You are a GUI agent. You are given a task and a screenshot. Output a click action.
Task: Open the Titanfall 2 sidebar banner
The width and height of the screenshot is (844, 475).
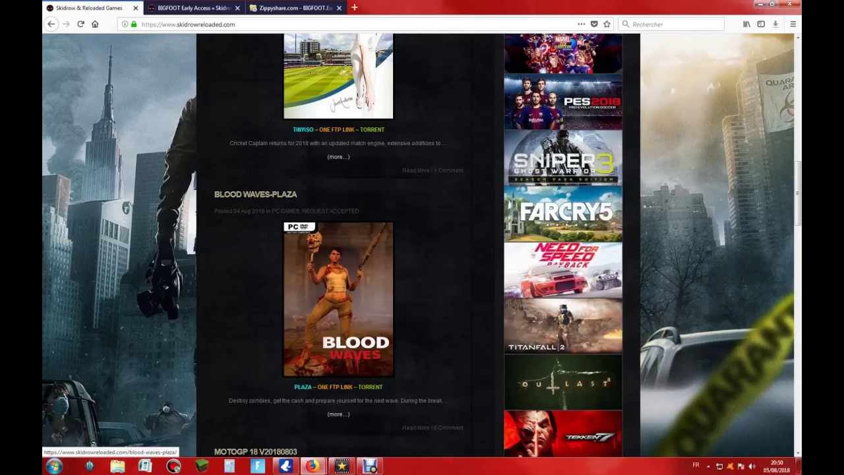(x=563, y=326)
